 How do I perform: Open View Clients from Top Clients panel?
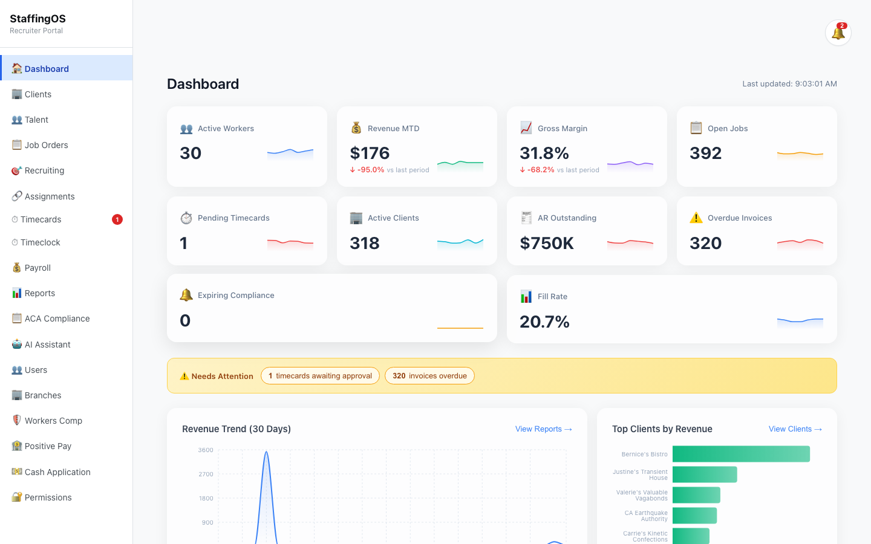(x=795, y=429)
